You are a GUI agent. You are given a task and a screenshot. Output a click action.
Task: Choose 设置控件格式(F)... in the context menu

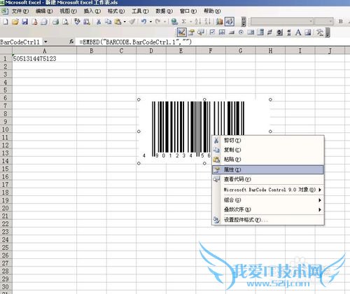[268, 220]
